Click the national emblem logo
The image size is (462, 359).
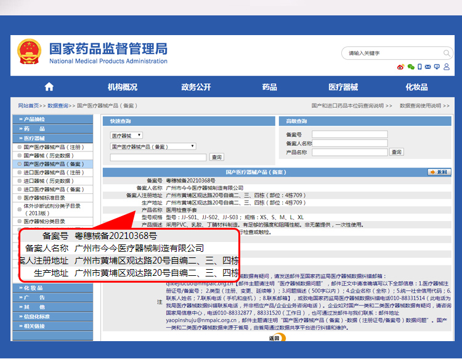click(x=28, y=52)
